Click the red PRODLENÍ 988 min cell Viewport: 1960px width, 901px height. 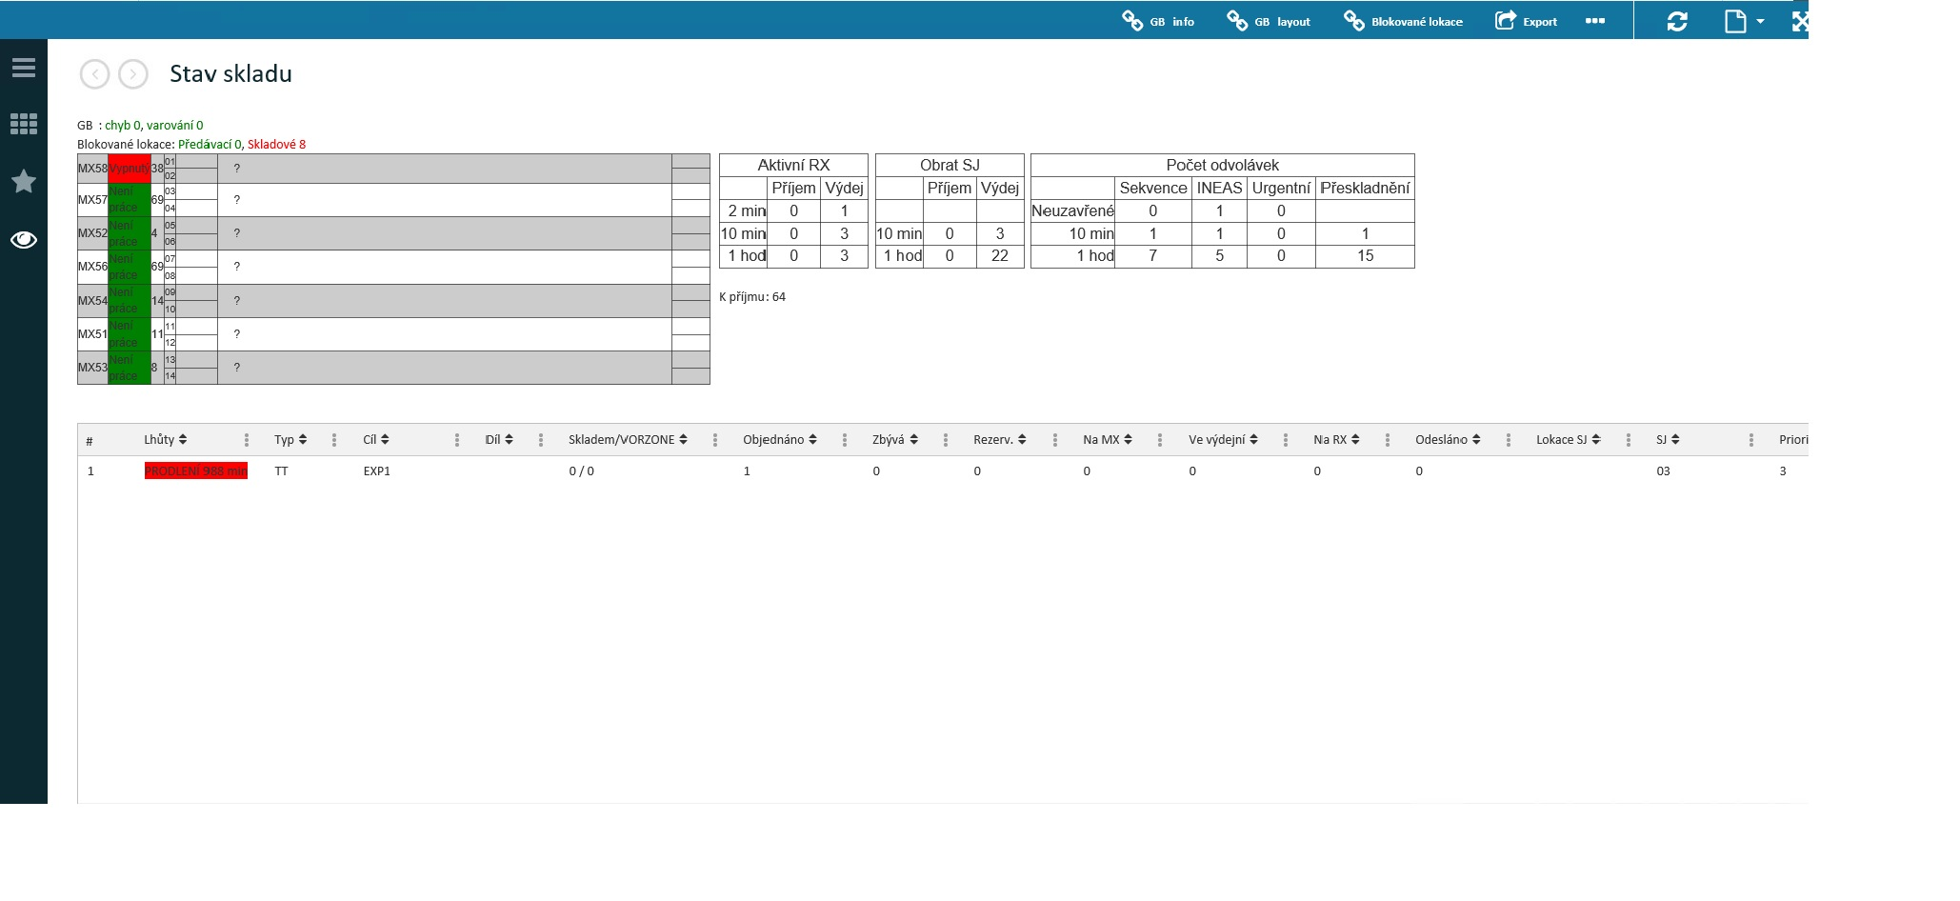click(196, 471)
